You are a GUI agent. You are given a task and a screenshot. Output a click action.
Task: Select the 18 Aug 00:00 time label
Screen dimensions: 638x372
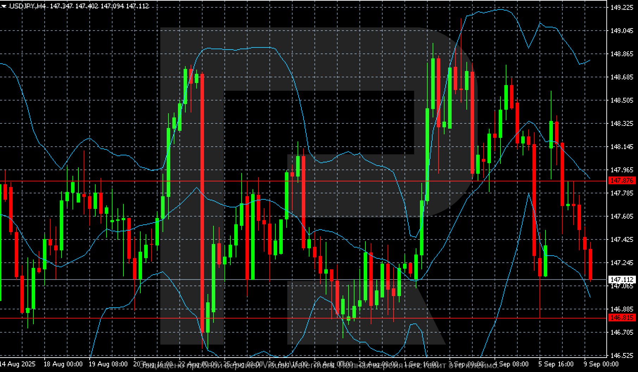click(x=63, y=364)
